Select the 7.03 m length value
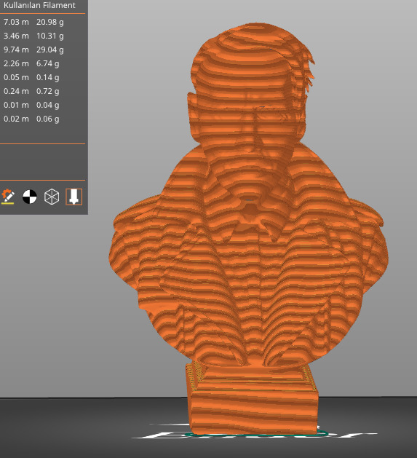Image resolution: width=417 pixels, height=458 pixels. coord(16,22)
